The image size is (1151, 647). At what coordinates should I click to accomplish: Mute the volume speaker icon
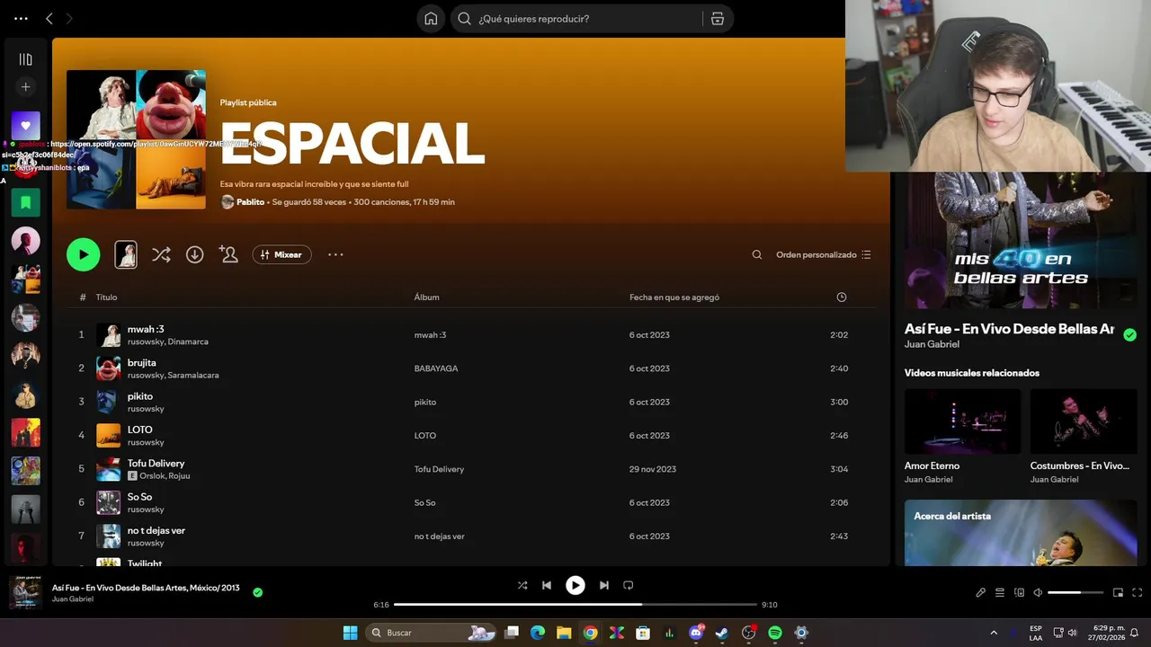(1038, 592)
